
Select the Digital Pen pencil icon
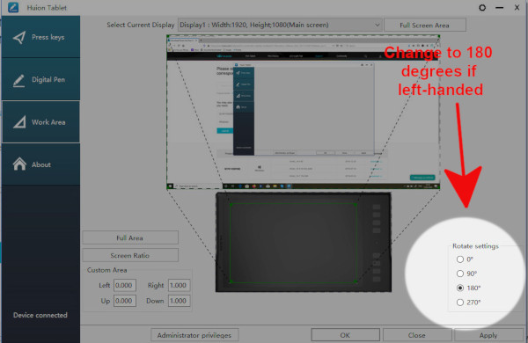18,80
